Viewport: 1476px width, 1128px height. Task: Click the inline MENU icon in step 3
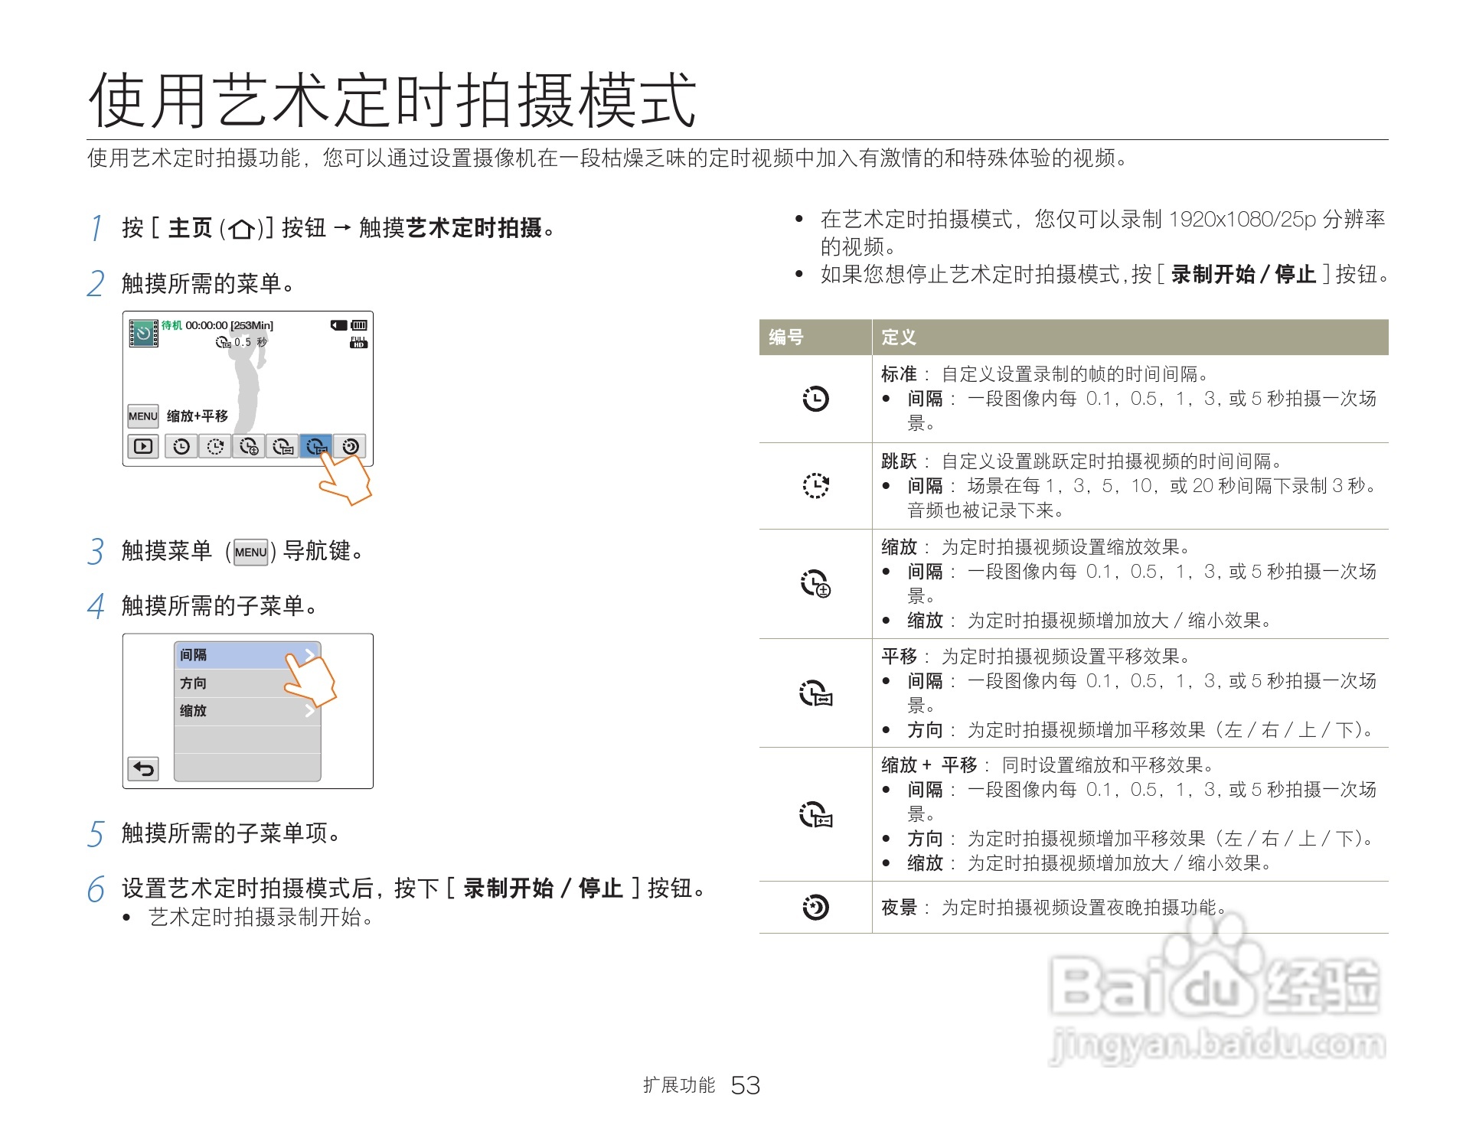(x=251, y=553)
